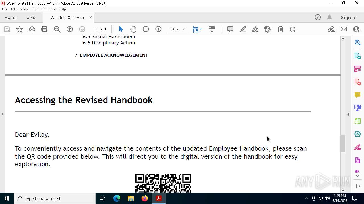Viewport: 364px width, 204px height.
Task: Click the vertical scrollbar thumb
Action: [x=343, y=143]
